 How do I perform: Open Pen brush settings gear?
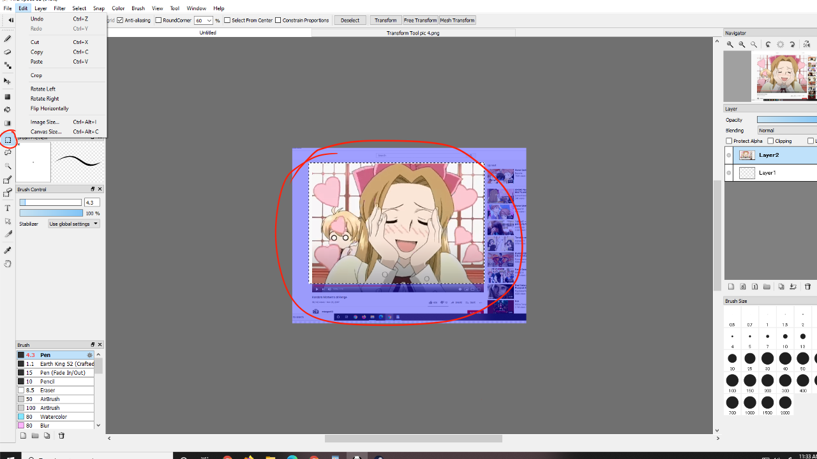coord(89,355)
